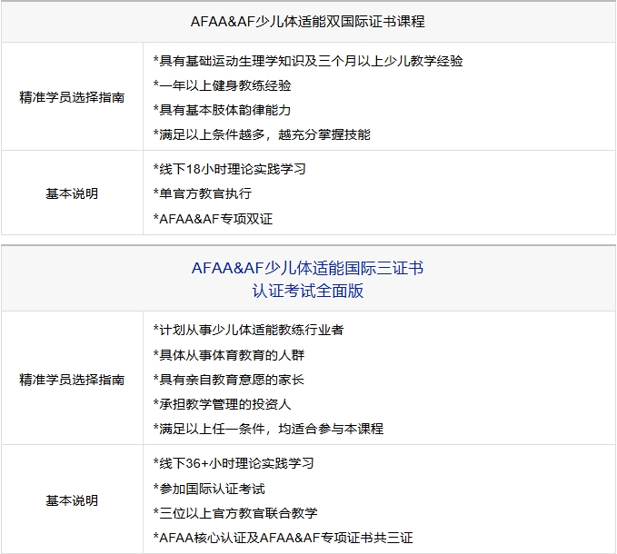Click the 承担教学管理的投资人 line
This screenshot has width=617, height=554.
[223, 404]
